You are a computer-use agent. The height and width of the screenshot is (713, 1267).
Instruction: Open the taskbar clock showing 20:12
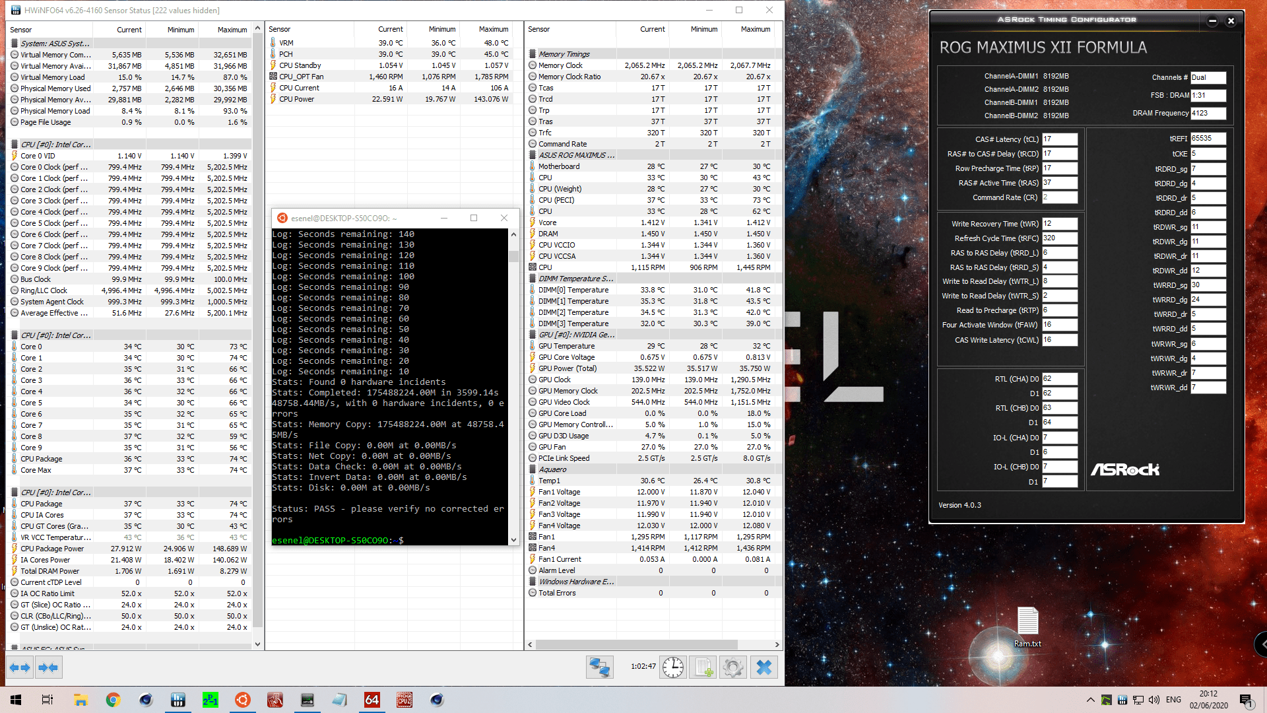point(1208,700)
